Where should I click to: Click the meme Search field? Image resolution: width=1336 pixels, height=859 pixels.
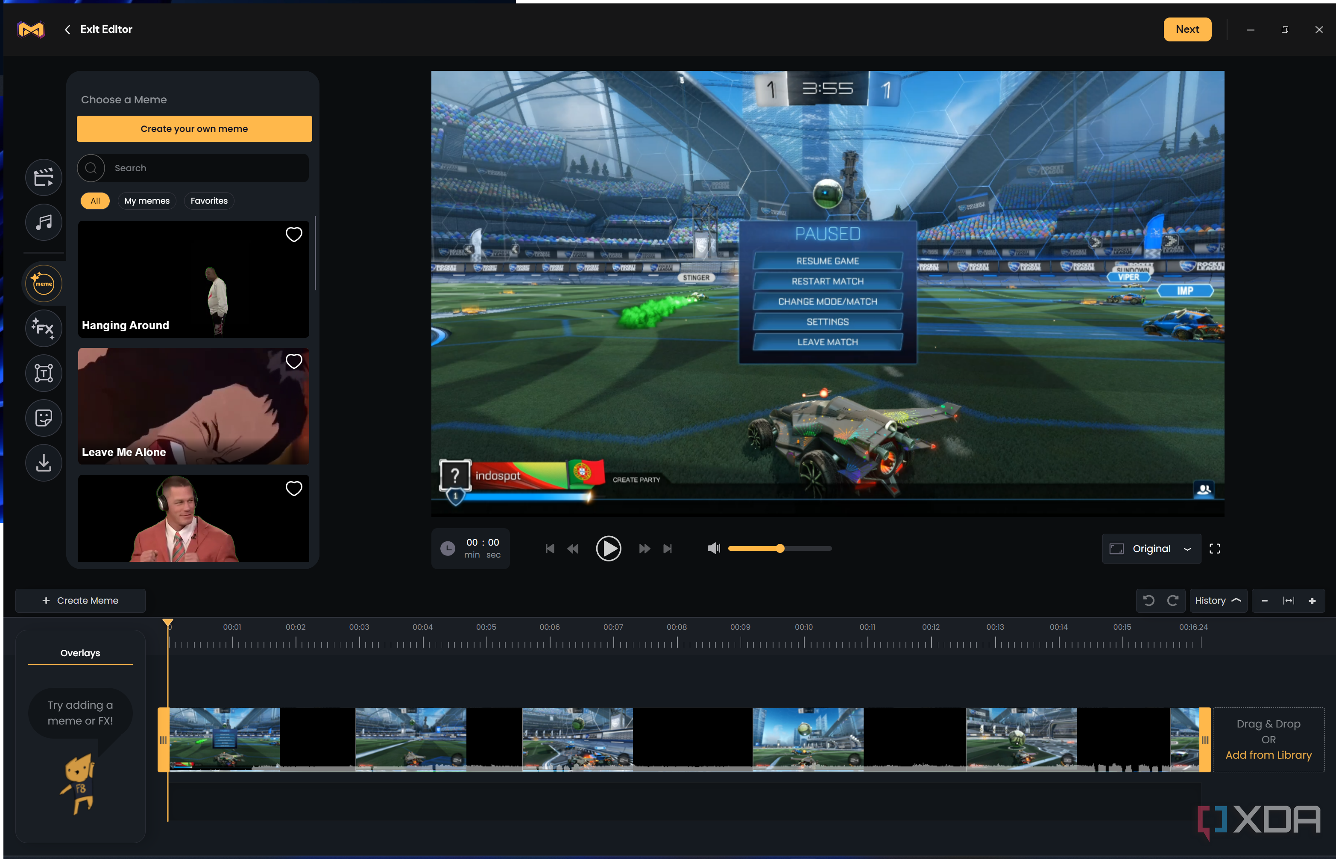(193, 168)
